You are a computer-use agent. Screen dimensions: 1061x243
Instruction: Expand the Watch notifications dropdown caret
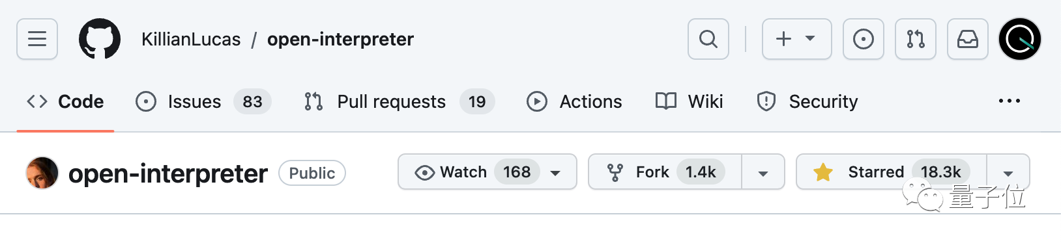[x=556, y=173]
